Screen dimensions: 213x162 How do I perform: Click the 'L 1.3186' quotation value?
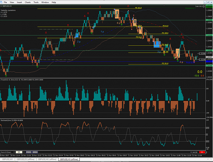pyautogui.click(x=4, y=14)
